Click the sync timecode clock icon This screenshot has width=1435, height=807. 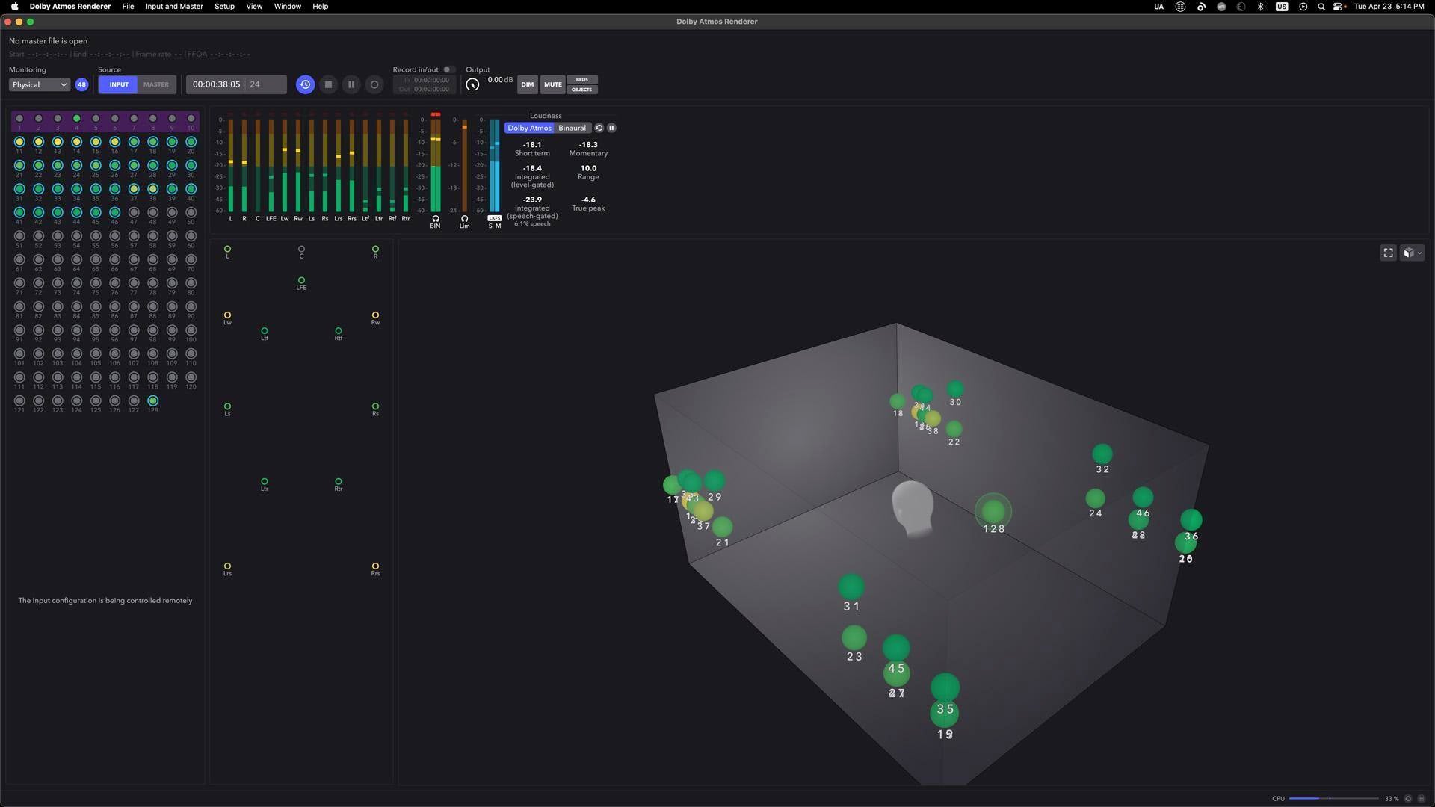(x=305, y=84)
